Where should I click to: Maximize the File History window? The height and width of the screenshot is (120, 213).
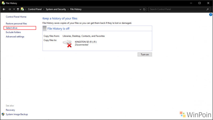click(x=199, y=3)
